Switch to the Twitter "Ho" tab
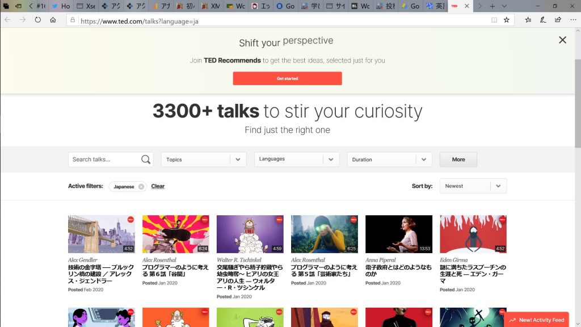This screenshot has height=327, width=581. click(x=61, y=6)
